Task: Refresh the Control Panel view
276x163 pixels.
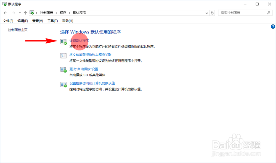Action: tap(212, 13)
